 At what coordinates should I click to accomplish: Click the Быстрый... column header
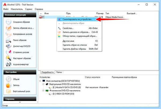click(x=132, y=13)
